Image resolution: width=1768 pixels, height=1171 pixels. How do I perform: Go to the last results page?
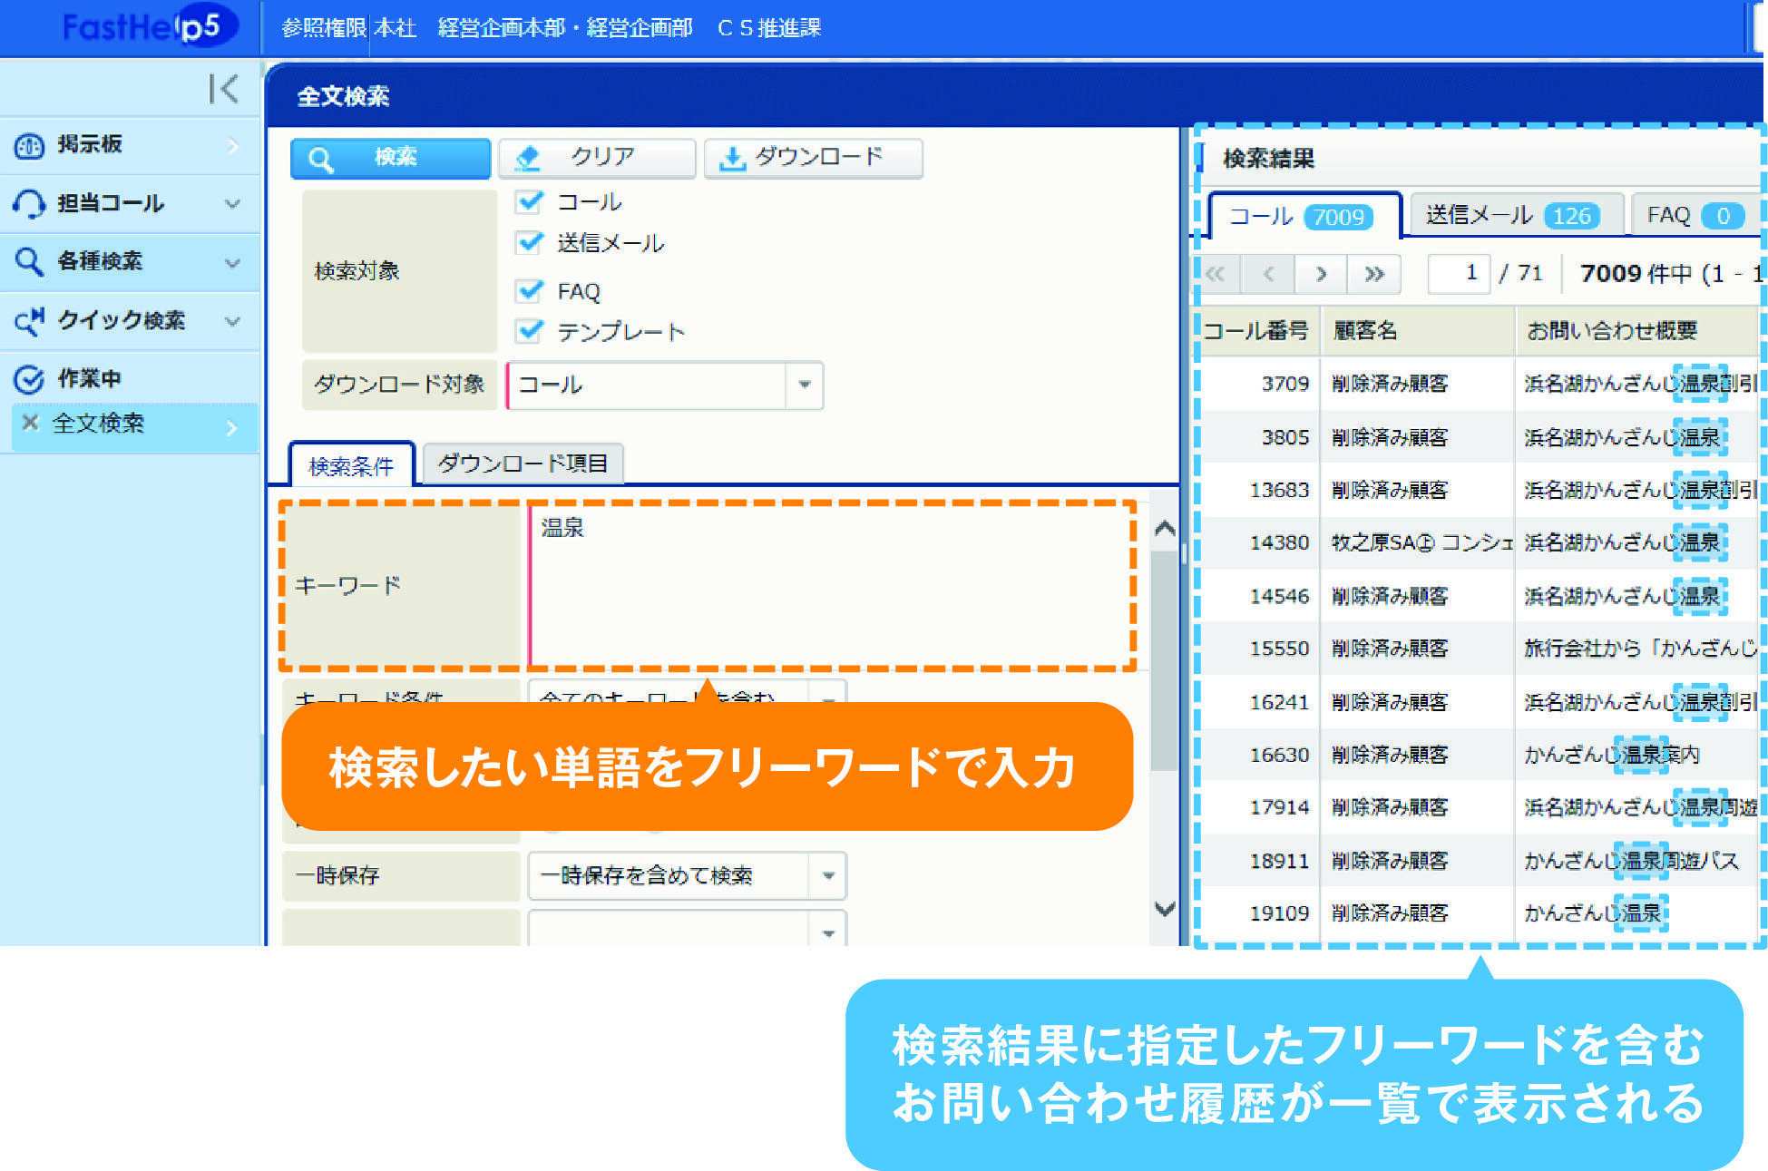[1374, 274]
